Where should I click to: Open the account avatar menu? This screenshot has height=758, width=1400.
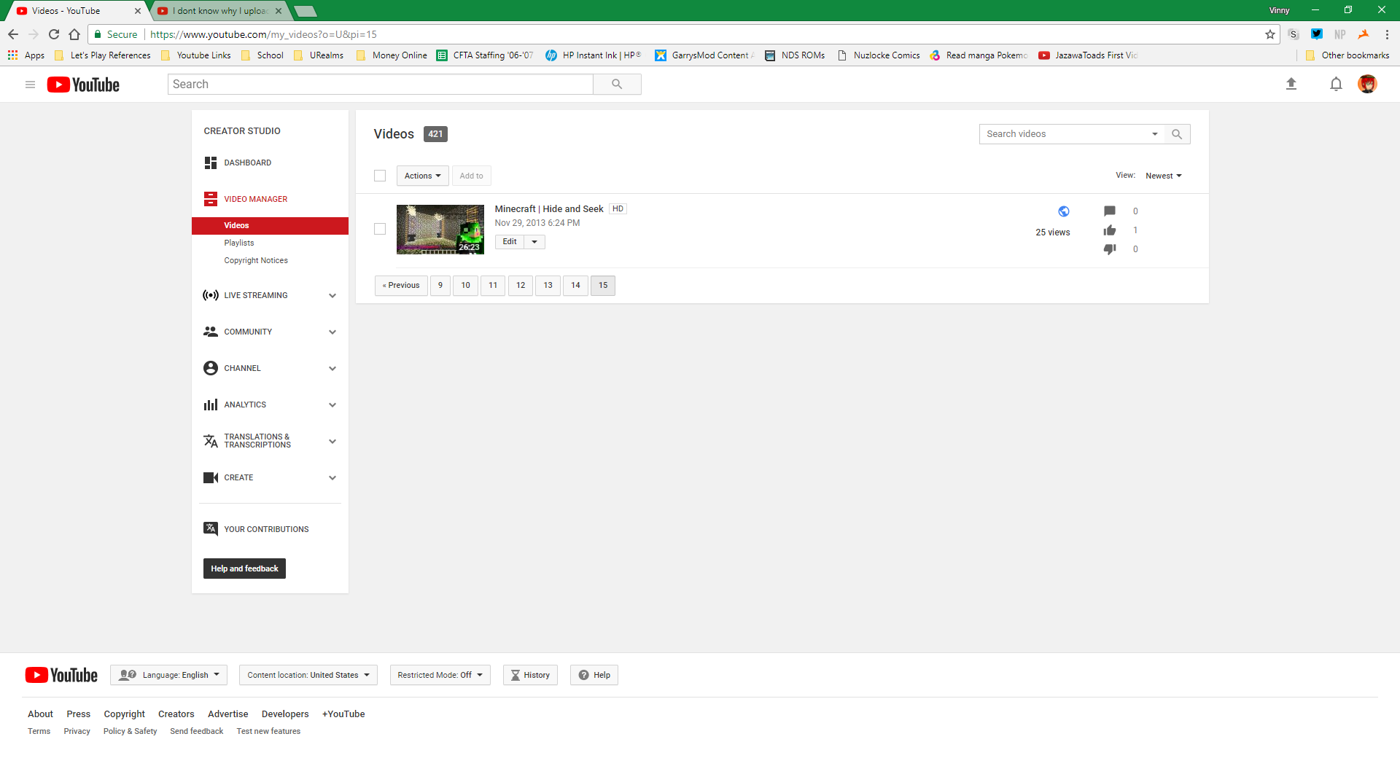tap(1367, 84)
